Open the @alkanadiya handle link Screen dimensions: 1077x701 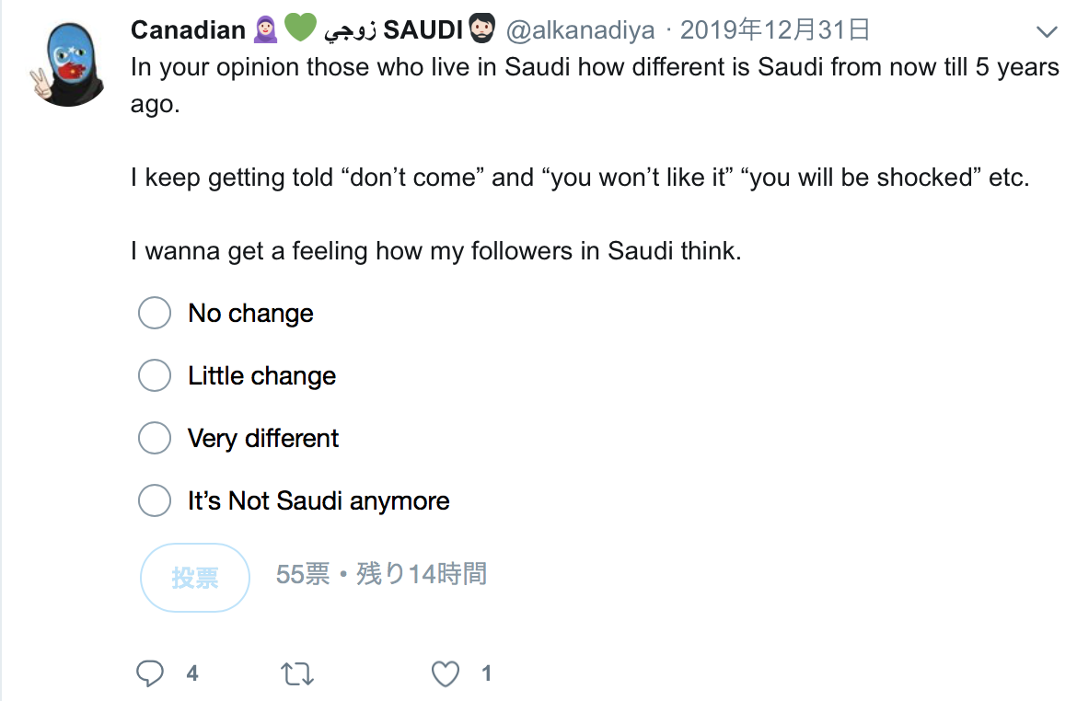coord(581,30)
